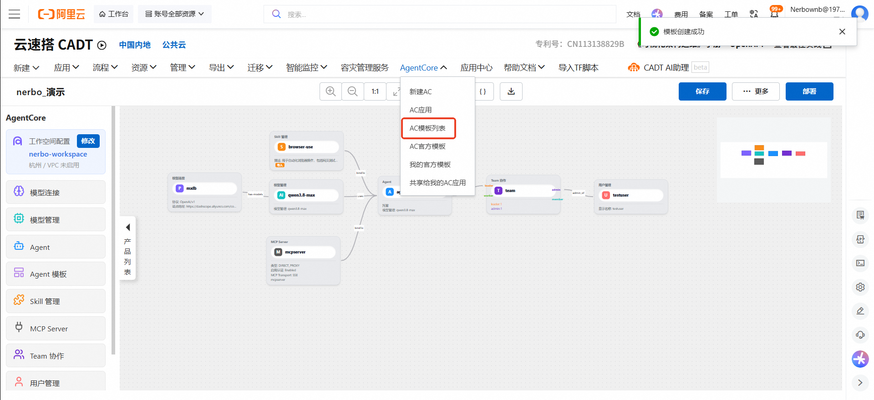Open the terminal shell icon in right rail

pos(860,263)
